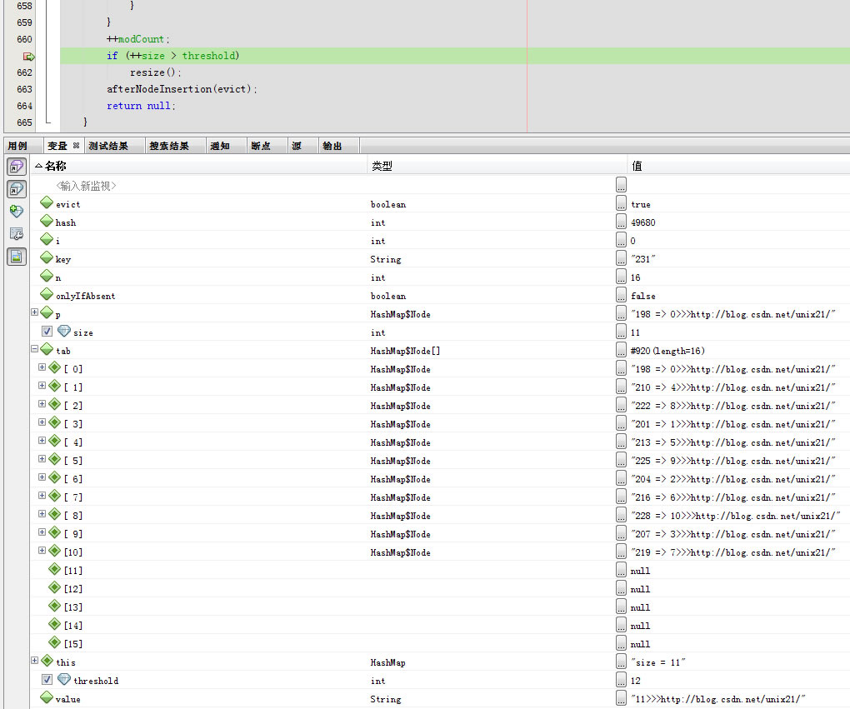850x709 pixels.
Task: Click the [11] element diamond icon
Action: coord(54,569)
